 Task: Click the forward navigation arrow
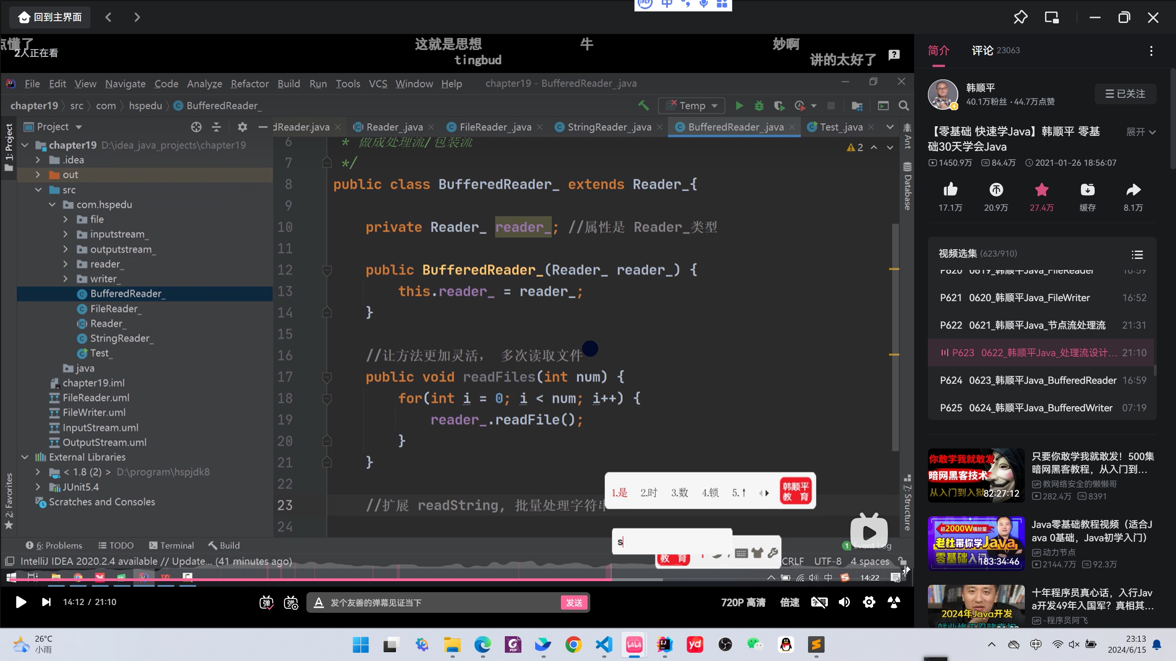(136, 17)
